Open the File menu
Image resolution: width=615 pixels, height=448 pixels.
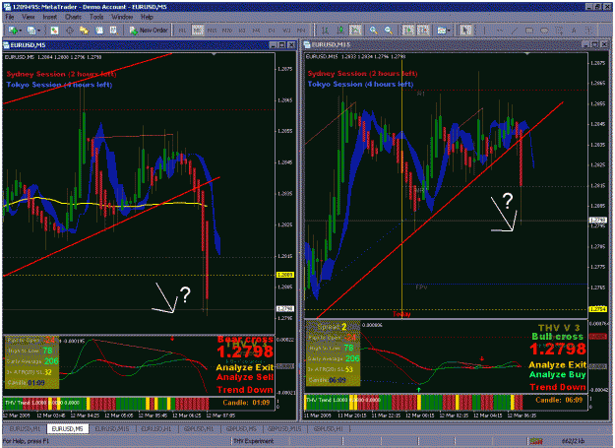(10, 17)
